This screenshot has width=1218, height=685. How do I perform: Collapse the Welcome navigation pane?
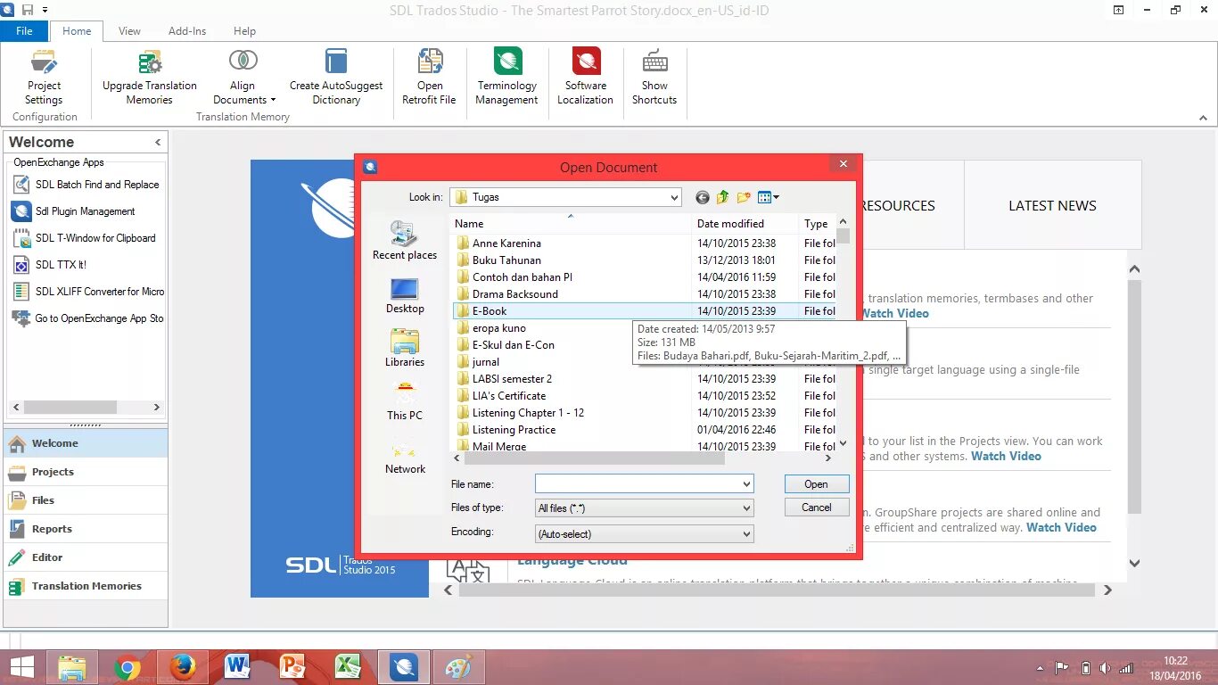158,142
